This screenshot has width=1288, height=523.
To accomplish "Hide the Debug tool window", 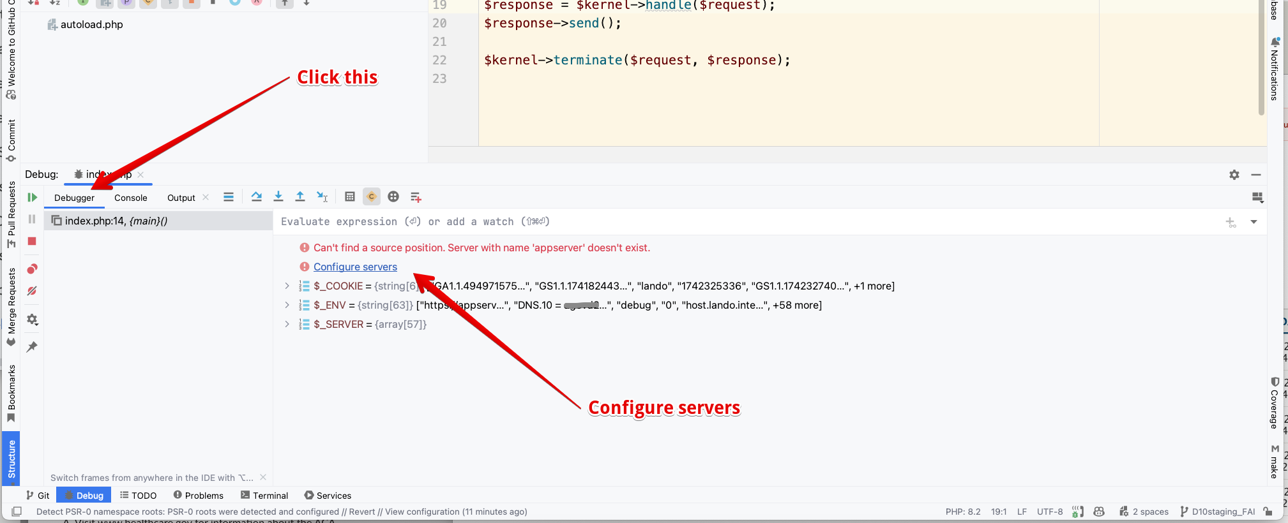I will coord(1256,175).
